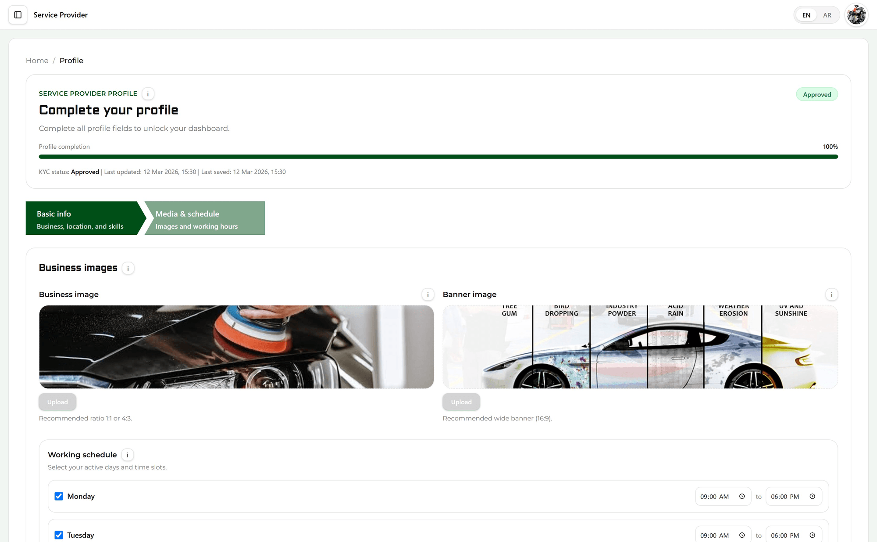The image size is (877, 542).
Task: Click the KYC status Approved text
Action: 85,172
